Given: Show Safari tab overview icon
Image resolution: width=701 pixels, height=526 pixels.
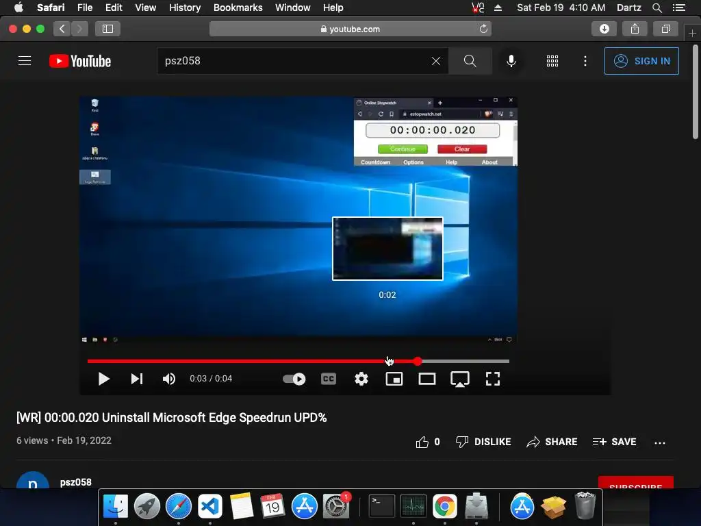Looking at the screenshot, I should point(665,29).
